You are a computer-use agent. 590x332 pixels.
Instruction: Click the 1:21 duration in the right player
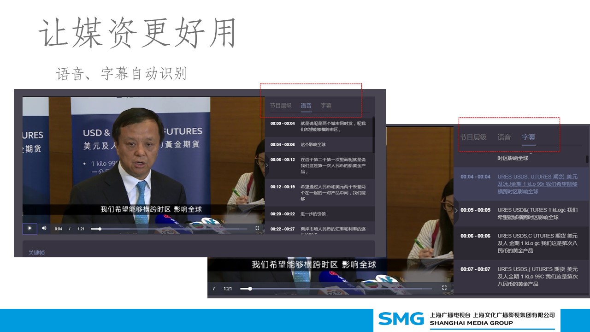pyautogui.click(x=228, y=289)
